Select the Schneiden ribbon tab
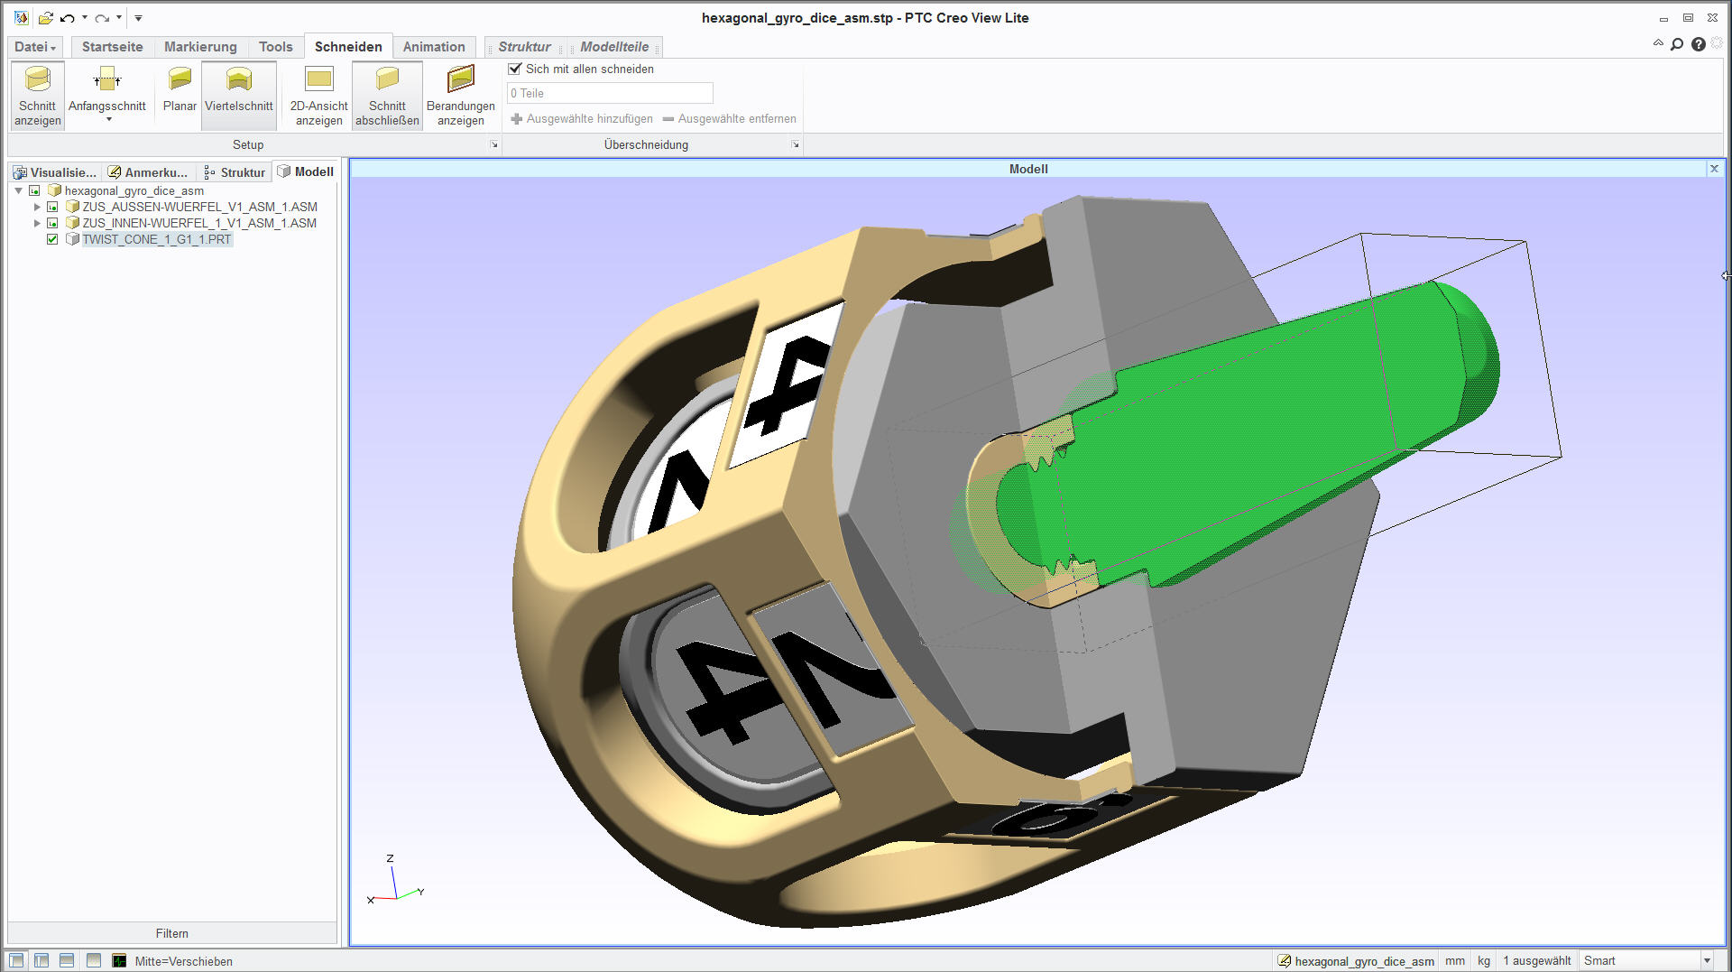The image size is (1732, 972). click(x=348, y=47)
